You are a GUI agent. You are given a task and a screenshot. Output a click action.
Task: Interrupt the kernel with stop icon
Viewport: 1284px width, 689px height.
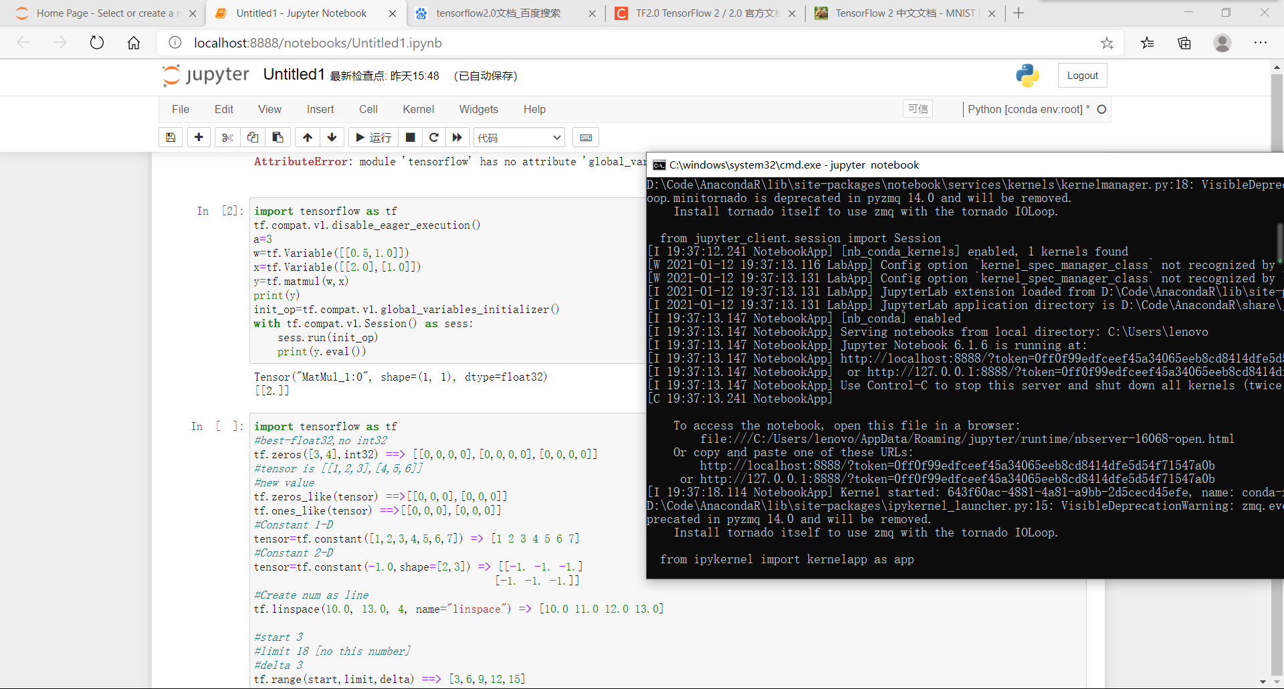click(411, 138)
